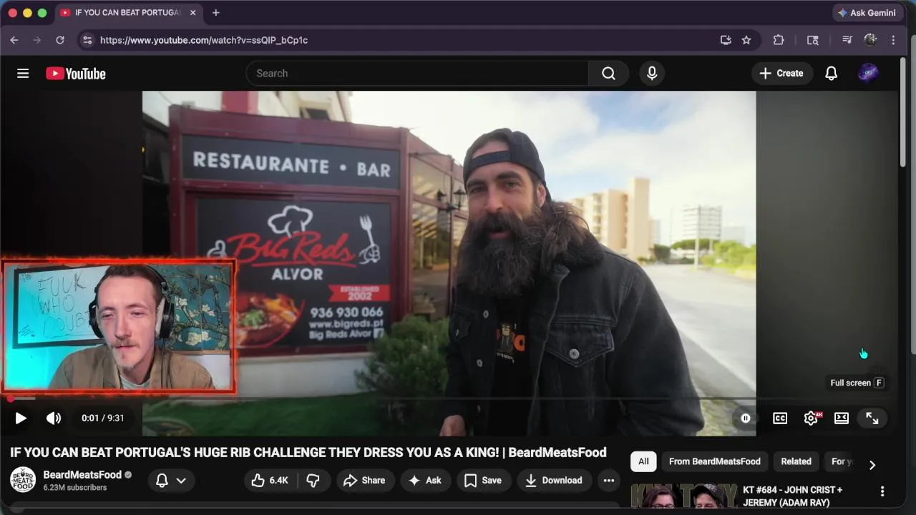Open KT #684 John Crist video thumbnail

click(683, 498)
